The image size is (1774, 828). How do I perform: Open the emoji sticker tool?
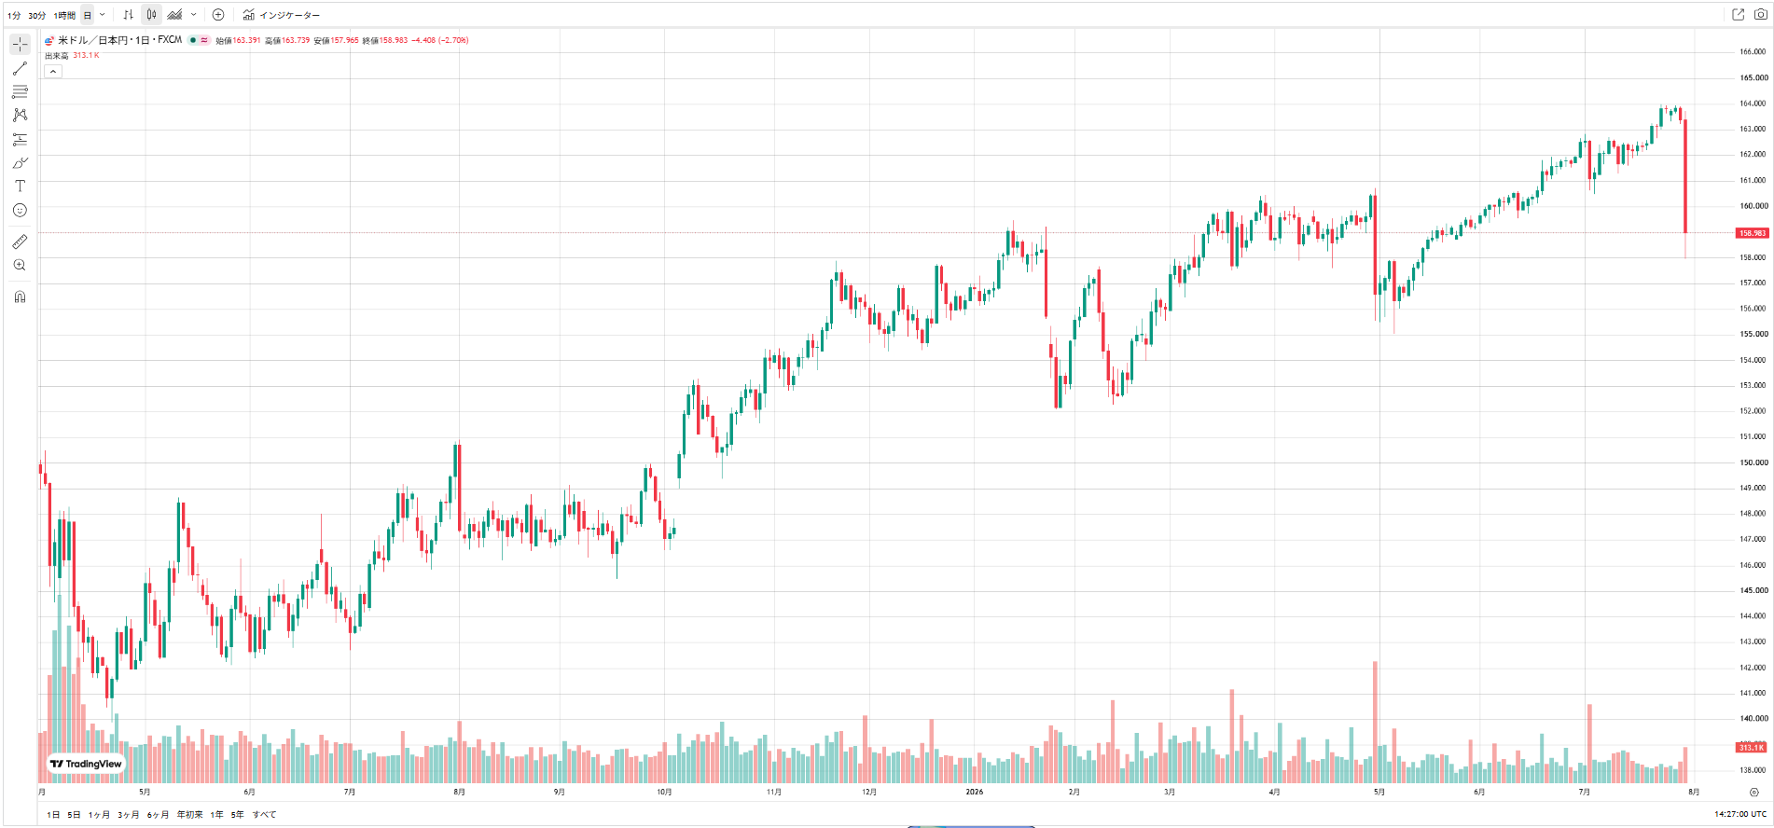(20, 210)
